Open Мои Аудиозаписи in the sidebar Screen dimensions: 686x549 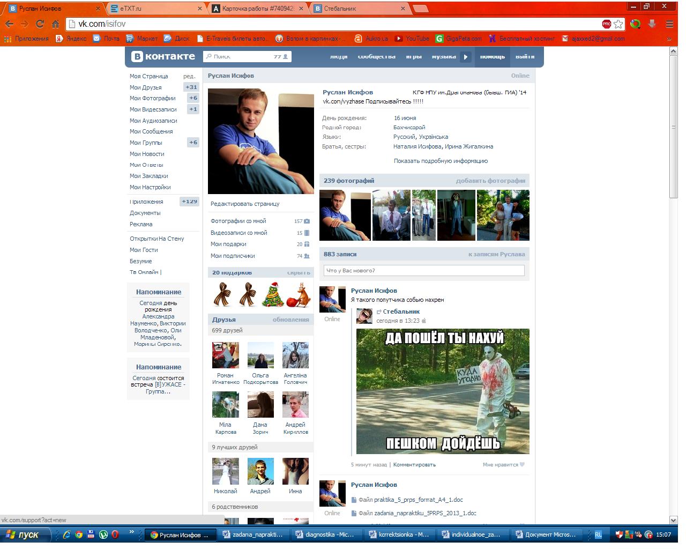pos(153,121)
